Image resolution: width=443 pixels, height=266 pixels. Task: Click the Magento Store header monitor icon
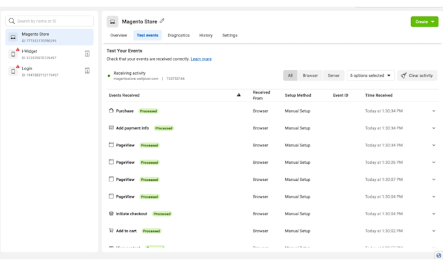tap(113, 21)
